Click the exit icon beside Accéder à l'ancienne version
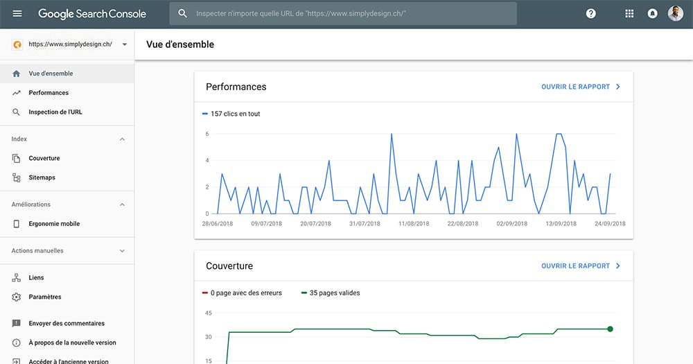The height and width of the screenshot is (364, 693). click(x=17, y=361)
